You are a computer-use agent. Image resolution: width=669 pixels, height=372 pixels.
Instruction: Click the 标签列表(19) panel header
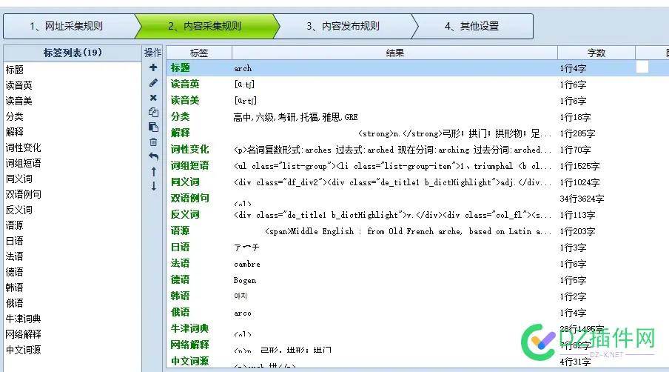(x=73, y=53)
